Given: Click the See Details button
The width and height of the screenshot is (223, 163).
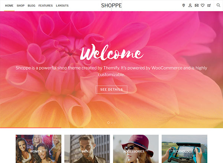Looking at the screenshot, I should click(x=111, y=89).
